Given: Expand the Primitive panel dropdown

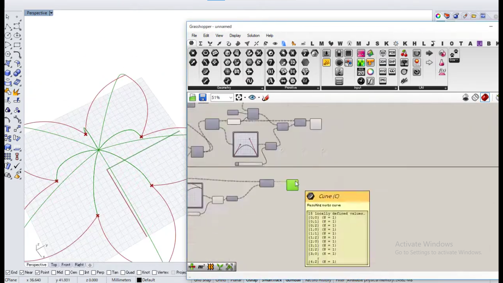Looking at the screenshot, I should [x=318, y=88].
